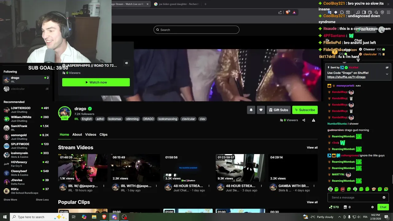Screen dimensions: 393x221
Task: Click the green Chat send button
Action: [383, 207]
